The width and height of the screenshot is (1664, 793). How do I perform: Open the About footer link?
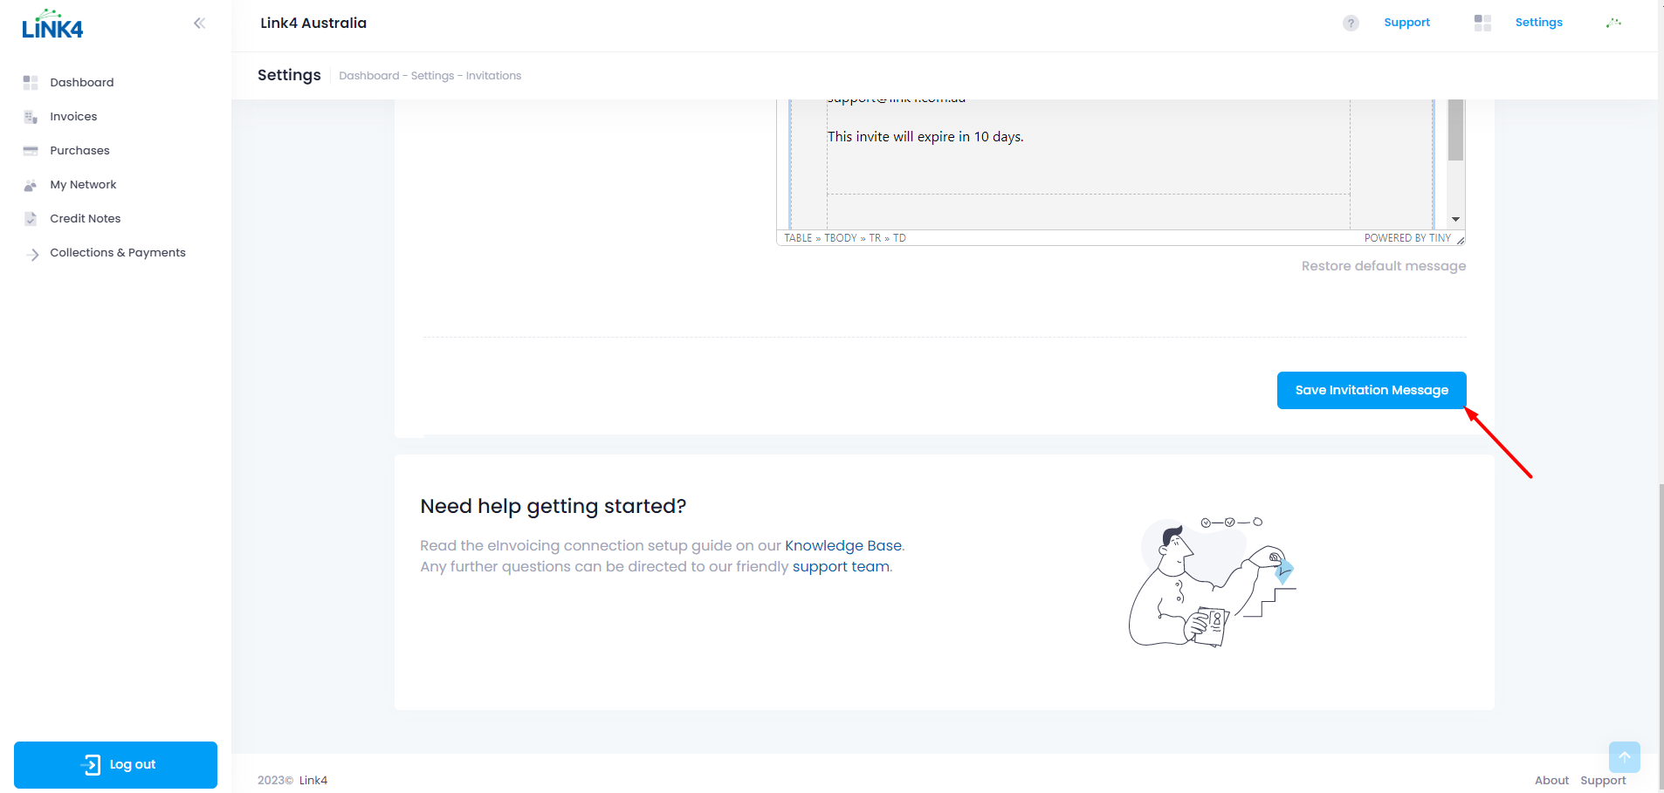coord(1551,781)
